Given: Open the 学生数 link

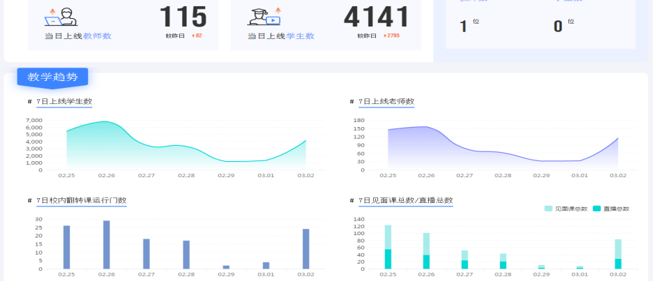Looking at the screenshot, I should [x=300, y=36].
